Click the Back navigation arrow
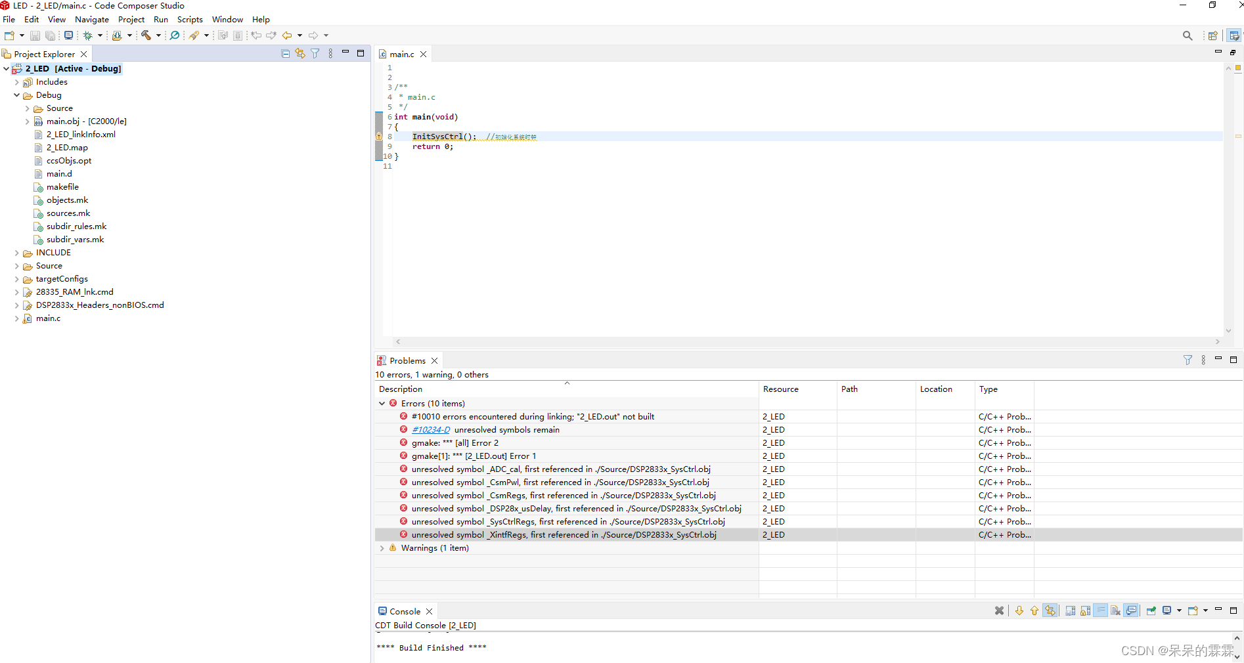 (x=287, y=35)
